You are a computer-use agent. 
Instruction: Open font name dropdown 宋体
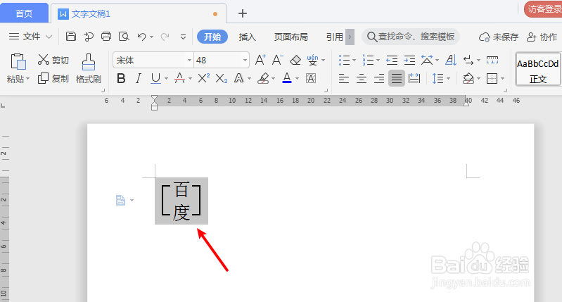[x=189, y=61]
